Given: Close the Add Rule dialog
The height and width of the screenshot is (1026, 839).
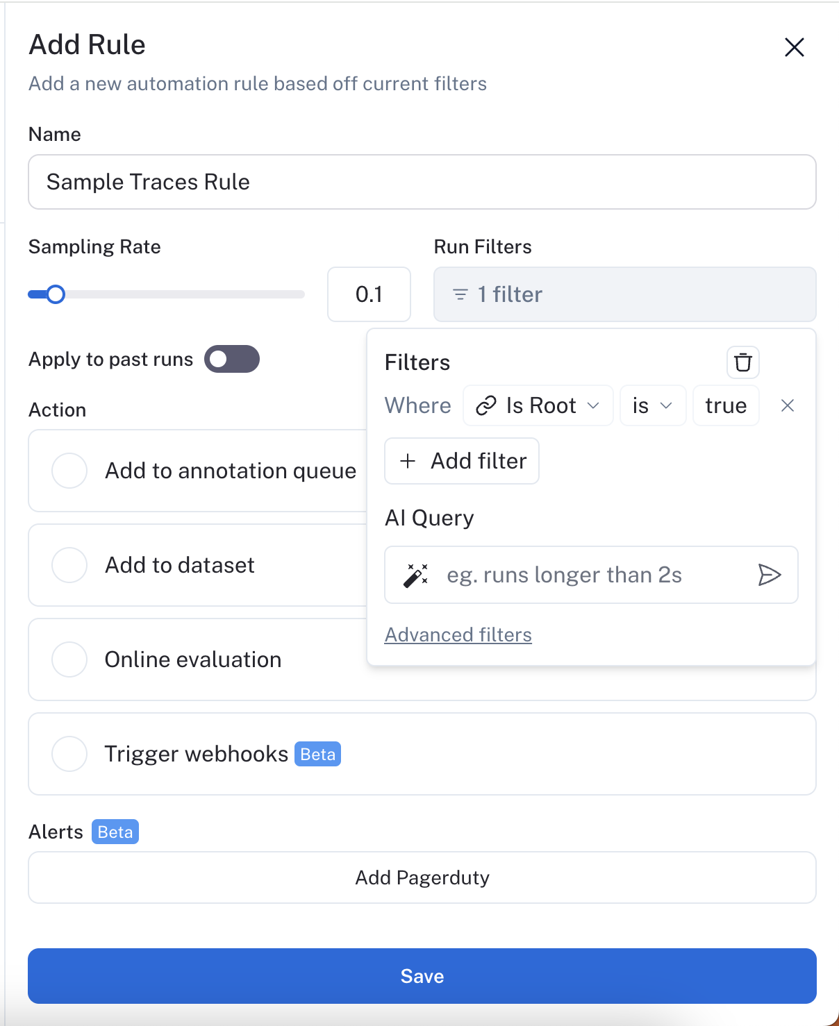Looking at the screenshot, I should pyautogui.click(x=794, y=47).
